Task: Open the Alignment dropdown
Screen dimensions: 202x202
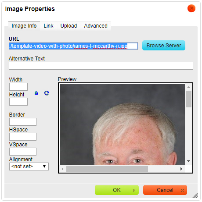Action: pyautogui.click(x=29, y=167)
